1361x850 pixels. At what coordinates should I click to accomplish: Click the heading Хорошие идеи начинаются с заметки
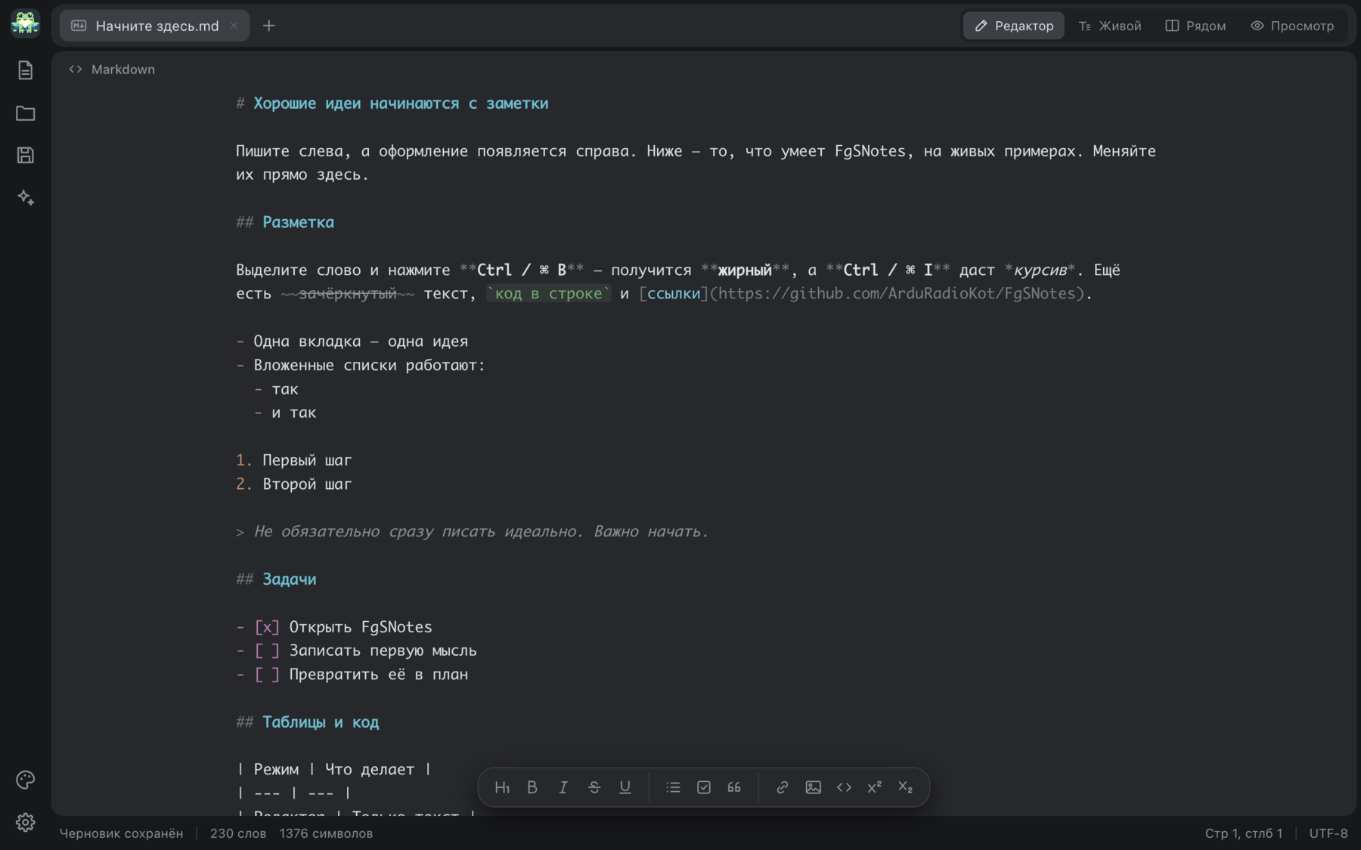(x=401, y=104)
